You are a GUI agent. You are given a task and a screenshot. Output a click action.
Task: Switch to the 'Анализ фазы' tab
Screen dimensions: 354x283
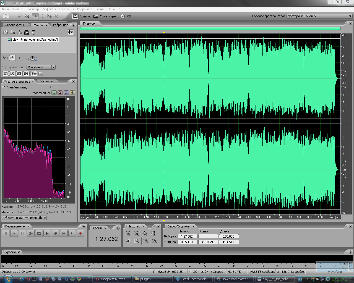coord(15,25)
